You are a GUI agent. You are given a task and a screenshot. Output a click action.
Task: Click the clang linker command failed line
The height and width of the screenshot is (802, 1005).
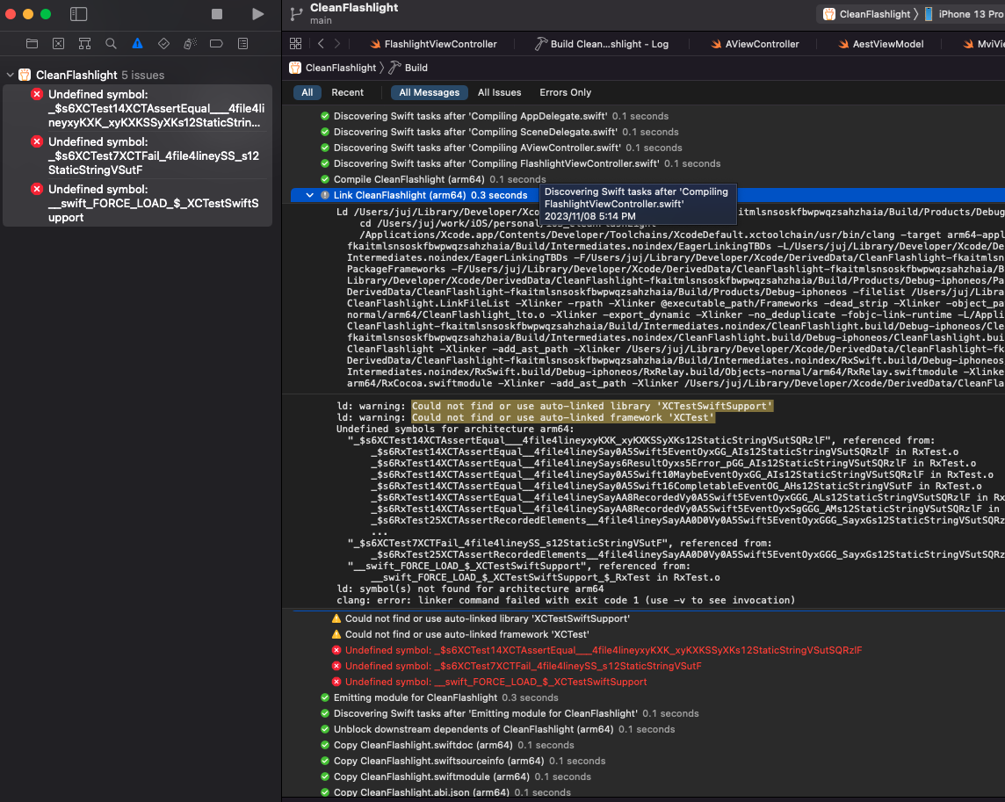coord(566,600)
